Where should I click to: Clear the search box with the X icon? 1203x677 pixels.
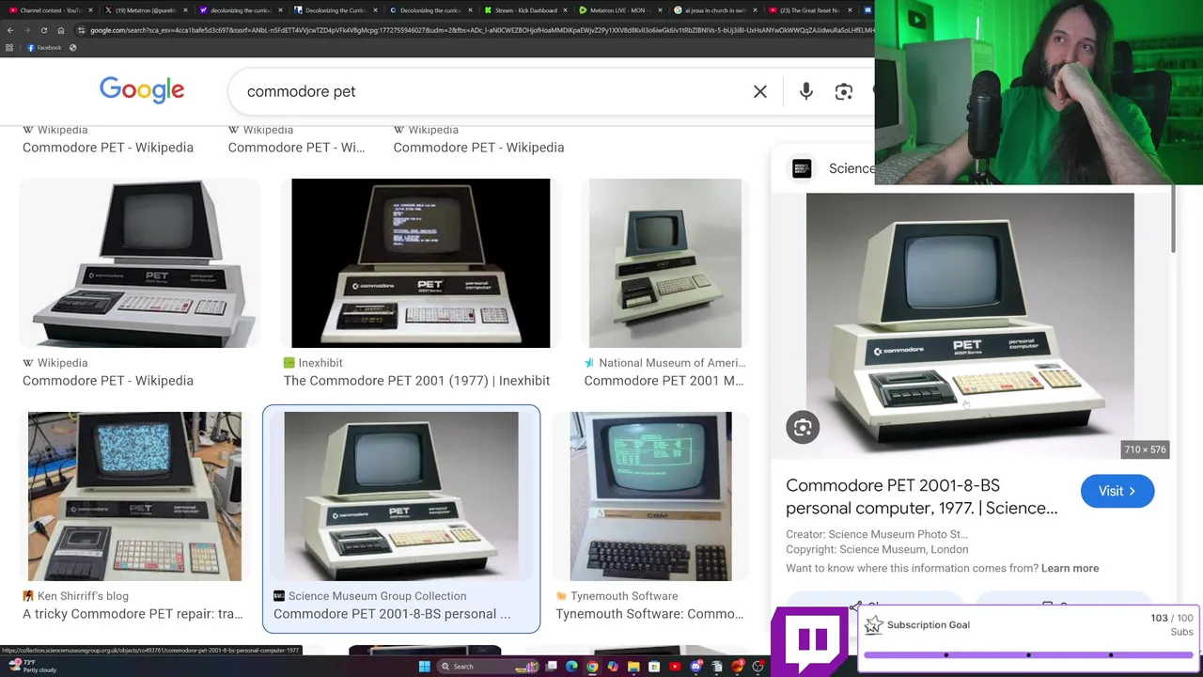point(760,91)
